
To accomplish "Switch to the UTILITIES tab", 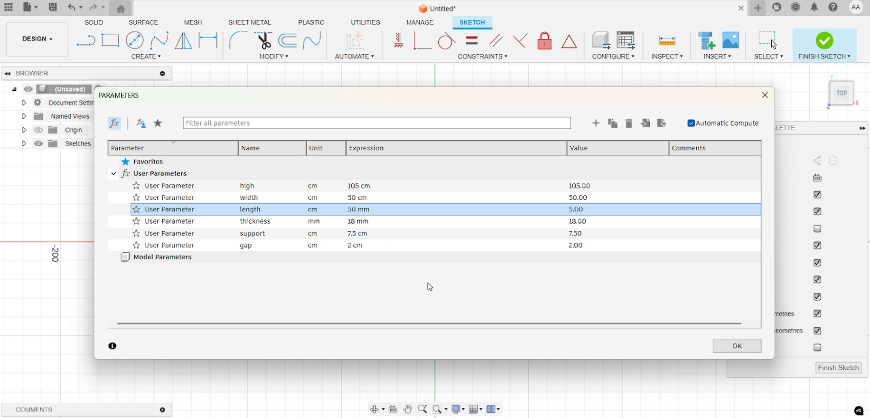I will [x=365, y=22].
